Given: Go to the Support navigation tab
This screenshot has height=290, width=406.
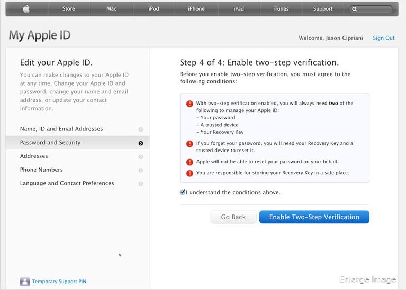Looking at the screenshot, I should click(323, 9).
